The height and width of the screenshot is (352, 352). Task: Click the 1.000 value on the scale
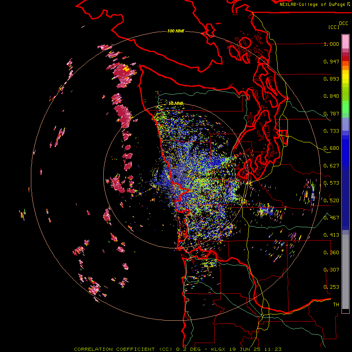tap(331, 44)
